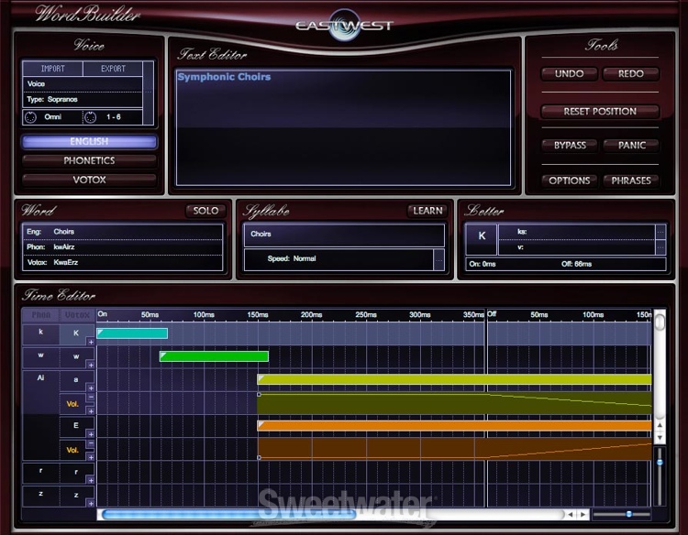
Task: Click the Votox: KwaErz field
Action: pos(122,262)
